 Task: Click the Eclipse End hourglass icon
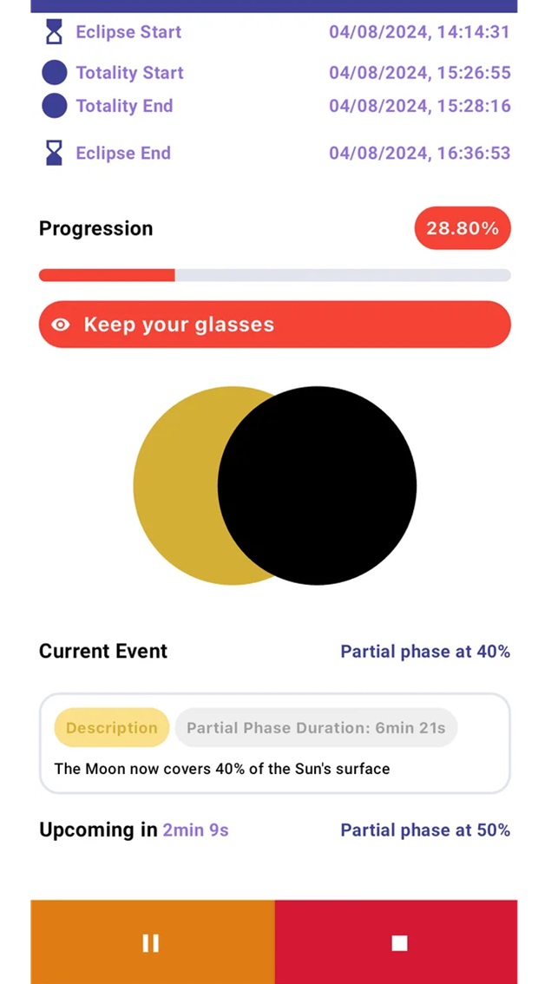tap(54, 153)
